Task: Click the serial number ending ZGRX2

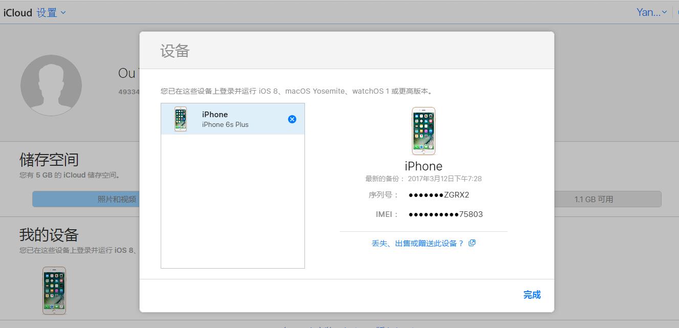Action: 439,195
